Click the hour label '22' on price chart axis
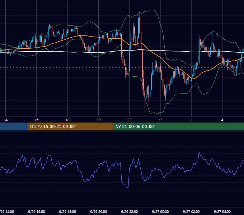Screen dimensions: 244x215 130,120
